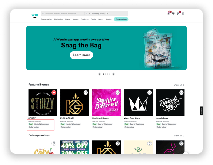Click the Learn more button
The image size is (213, 165).
pyautogui.click(x=81, y=55)
